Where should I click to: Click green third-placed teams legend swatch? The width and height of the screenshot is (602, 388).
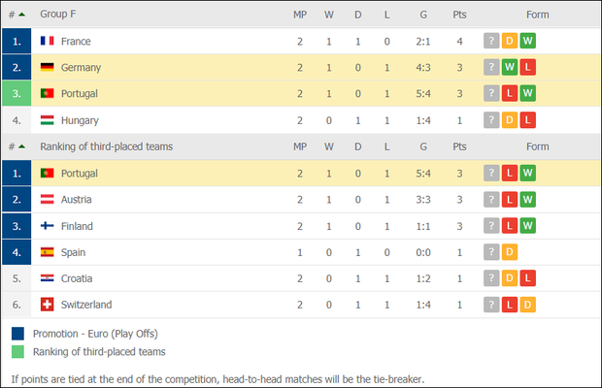tap(17, 351)
